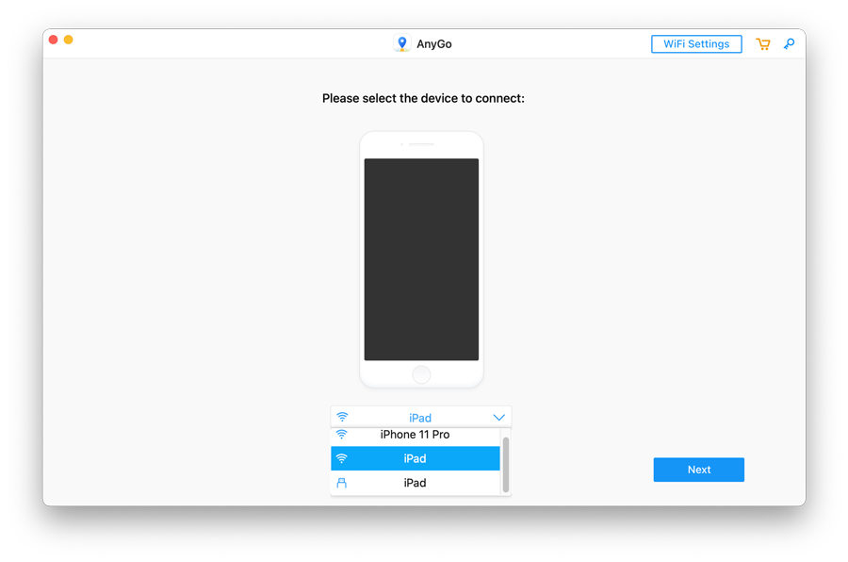Open WiFi Settings

pyautogui.click(x=696, y=43)
